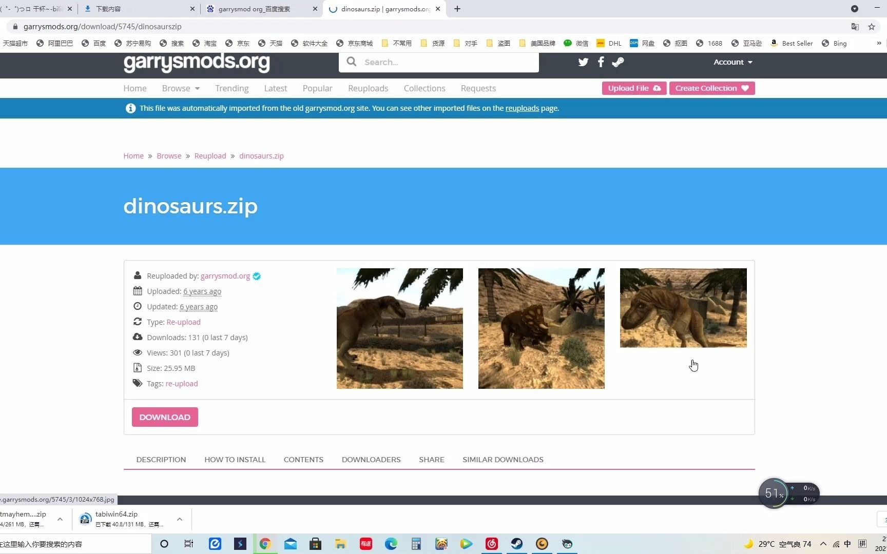Open Chrome from the Windows taskbar
The height and width of the screenshot is (554, 887).
tap(265, 544)
